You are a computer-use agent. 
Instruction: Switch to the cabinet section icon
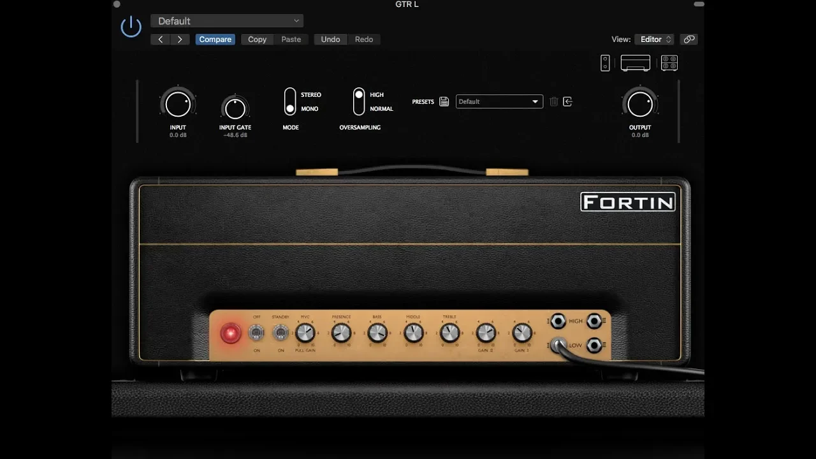pyautogui.click(x=669, y=63)
